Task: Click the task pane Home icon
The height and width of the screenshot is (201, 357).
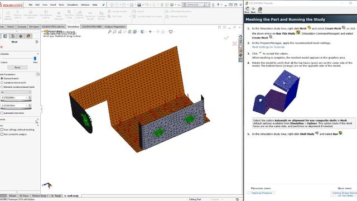Action: [x=240, y=37]
